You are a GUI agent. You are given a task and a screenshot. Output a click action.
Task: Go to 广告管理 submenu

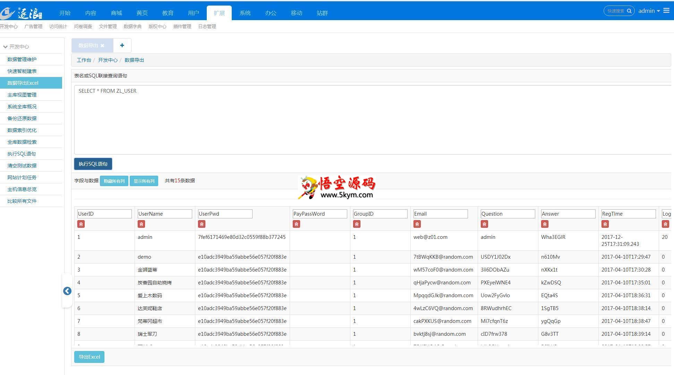point(33,26)
